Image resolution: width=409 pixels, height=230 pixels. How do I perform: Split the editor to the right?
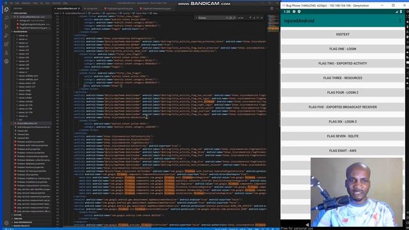coord(272,8)
